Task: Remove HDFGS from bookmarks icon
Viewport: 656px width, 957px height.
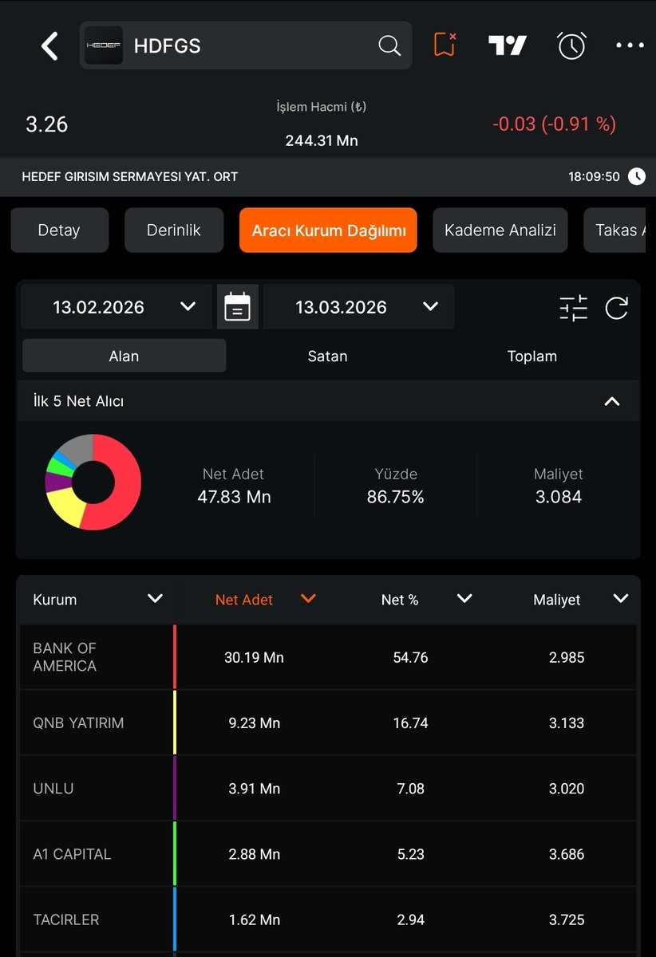Action: (x=445, y=45)
